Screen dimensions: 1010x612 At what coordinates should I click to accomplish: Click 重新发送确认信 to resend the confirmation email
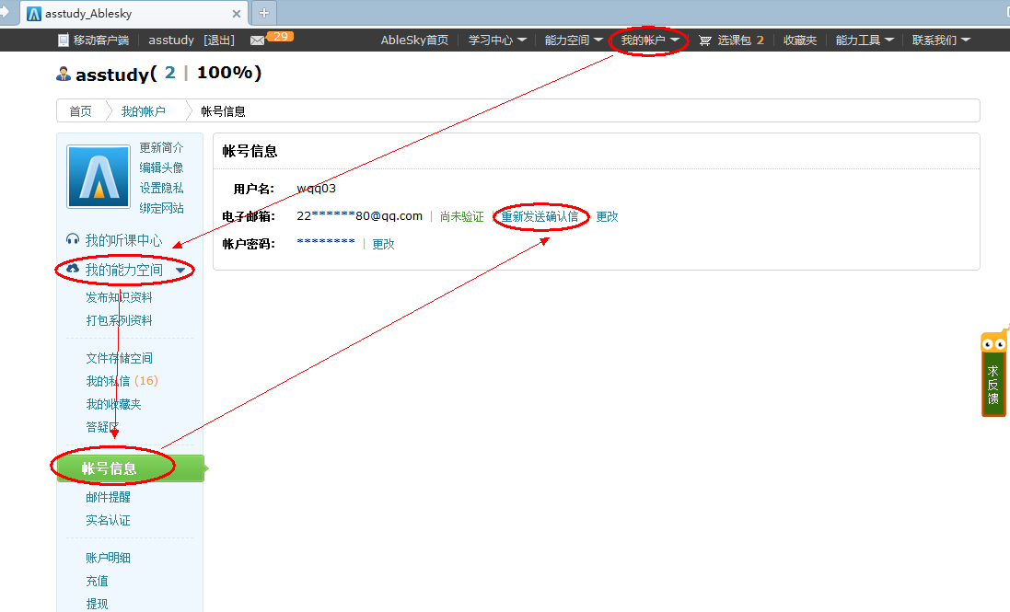[x=540, y=217]
